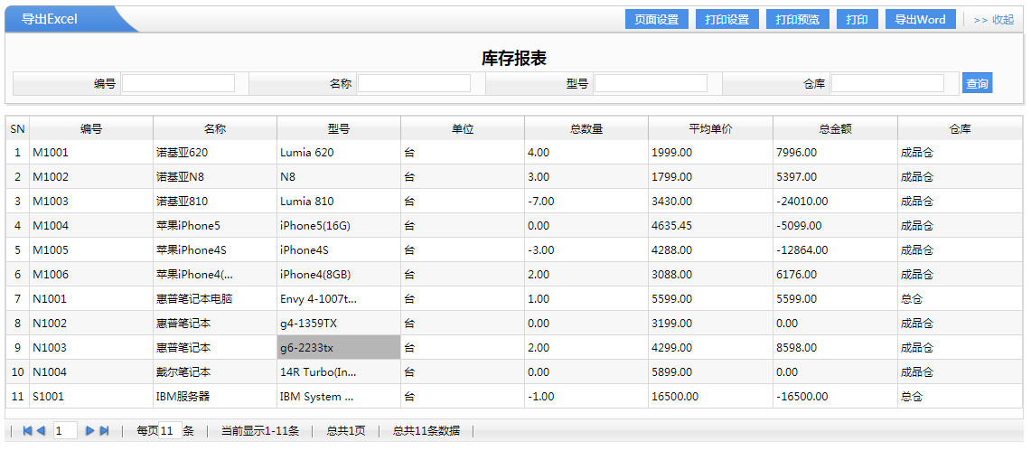Click the page number input box
Image resolution: width=1031 pixels, height=451 pixels.
pyautogui.click(x=65, y=431)
